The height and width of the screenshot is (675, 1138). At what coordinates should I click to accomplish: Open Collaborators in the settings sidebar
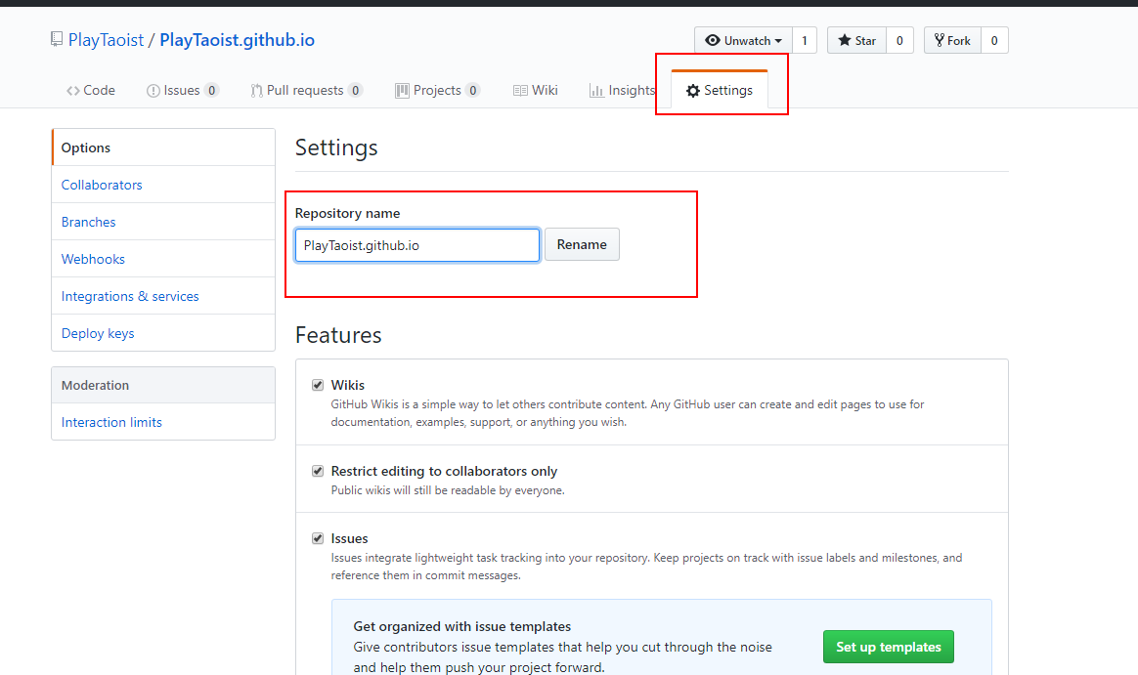[163, 185]
